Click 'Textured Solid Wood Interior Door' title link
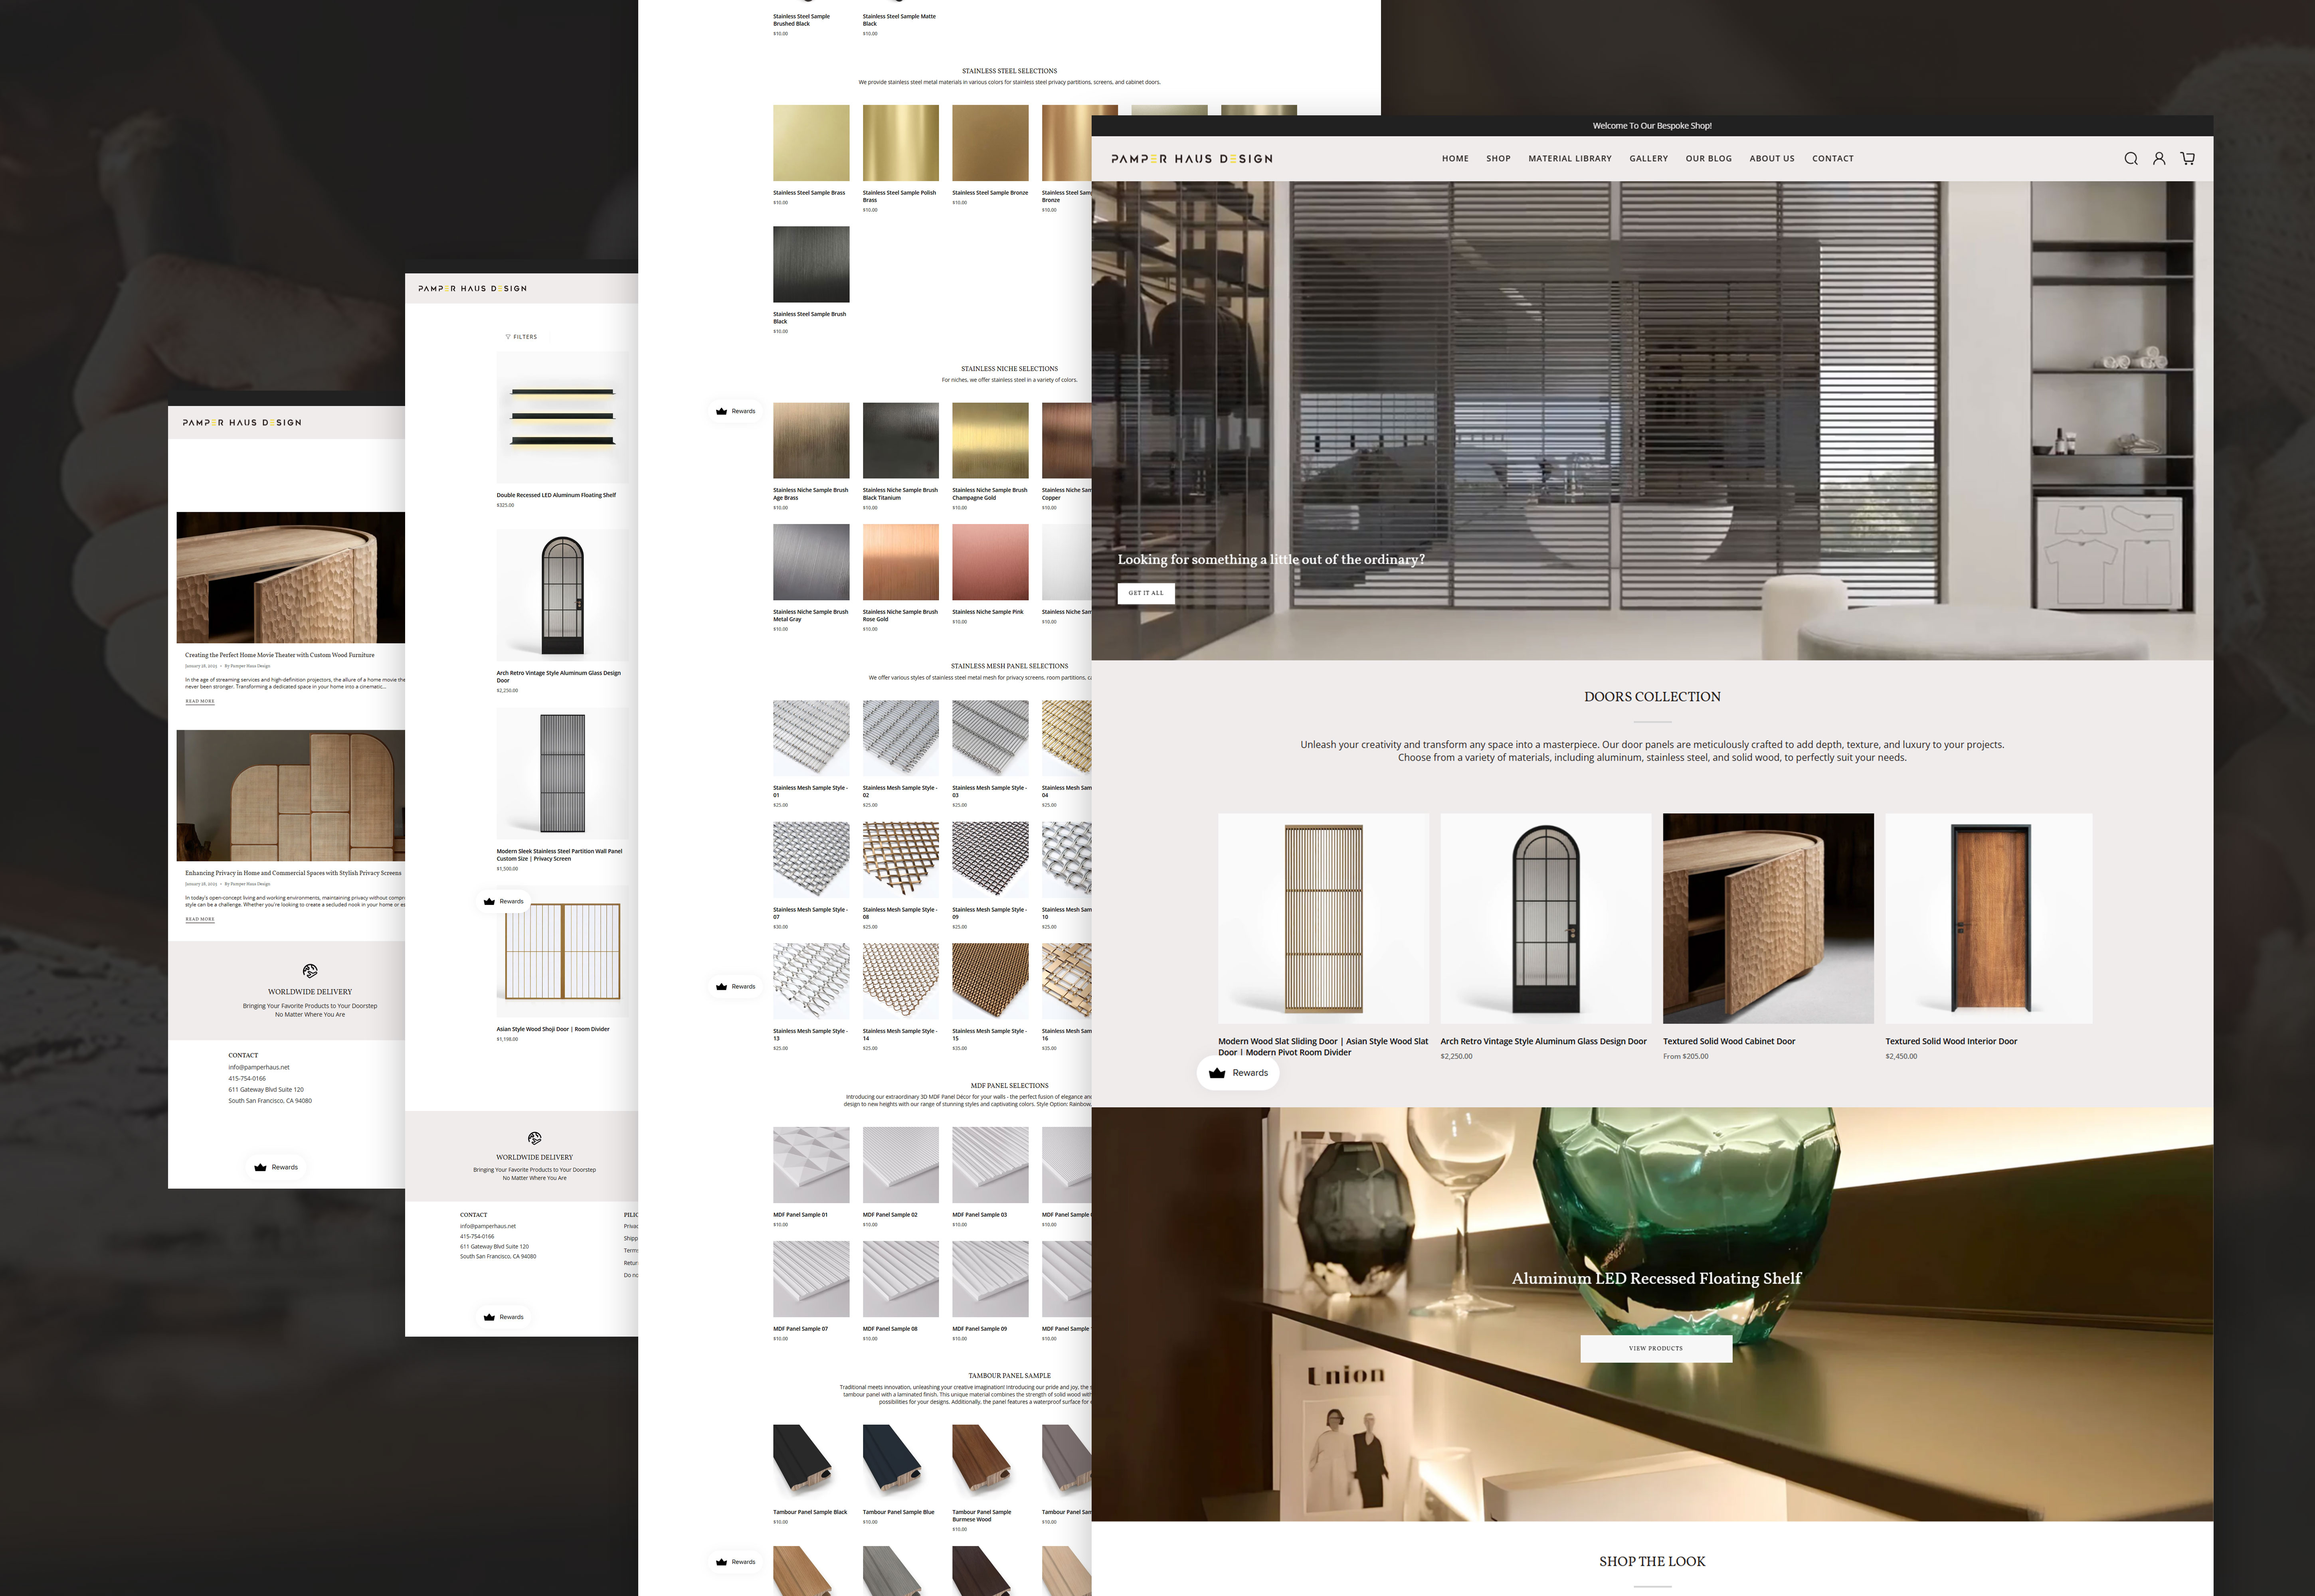The width and height of the screenshot is (2315, 1596). pyautogui.click(x=1951, y=1041)
